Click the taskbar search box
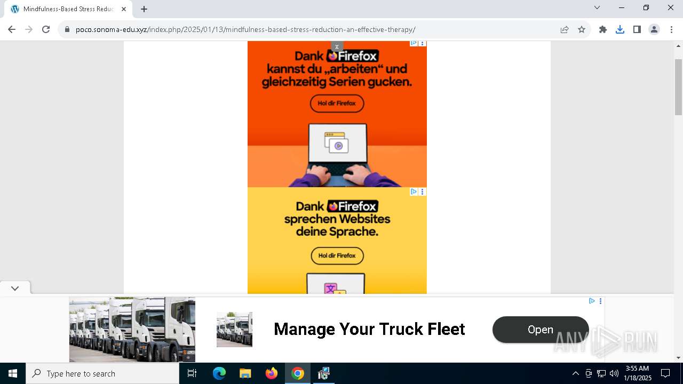 tap(102, 373)
